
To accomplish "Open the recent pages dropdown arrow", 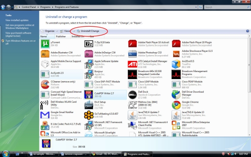I will pos(12,7).
